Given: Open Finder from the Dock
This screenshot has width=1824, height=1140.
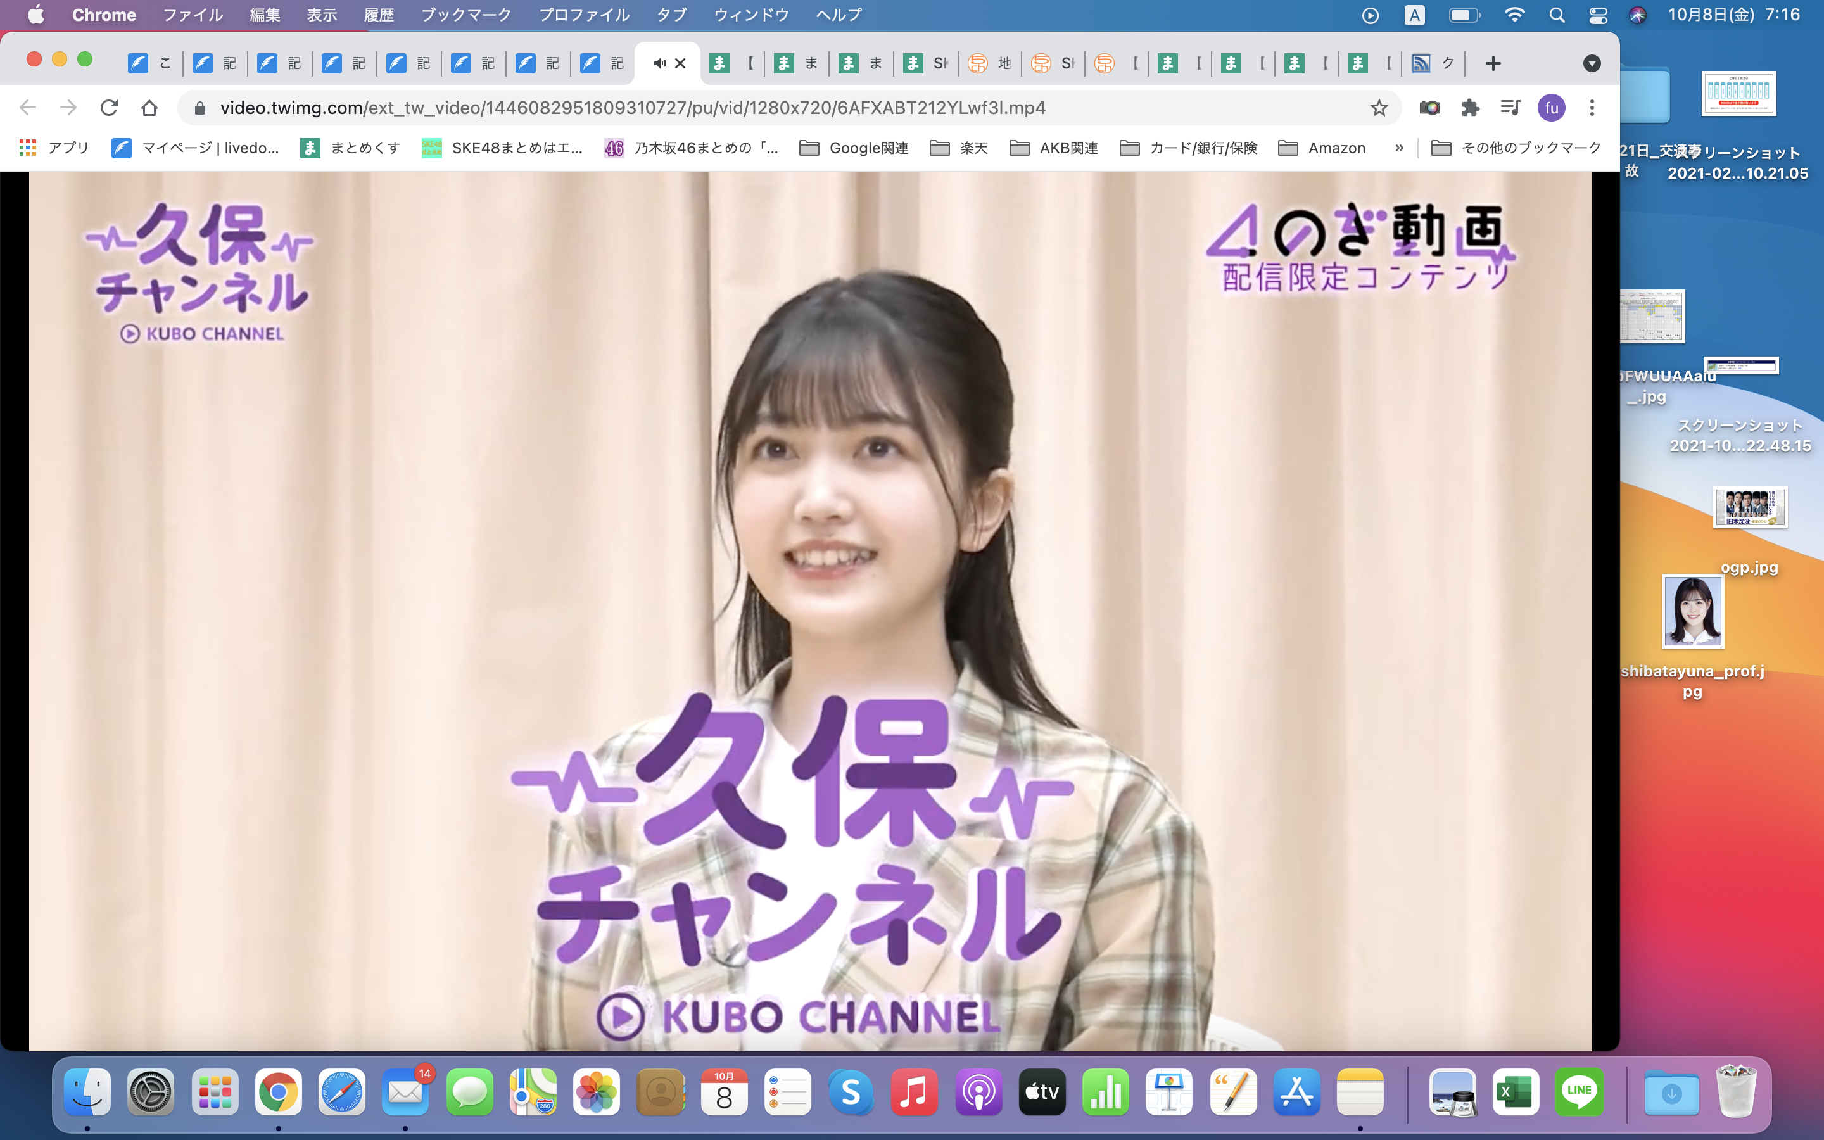Looking at the screenshot, I should point(87,1092).
